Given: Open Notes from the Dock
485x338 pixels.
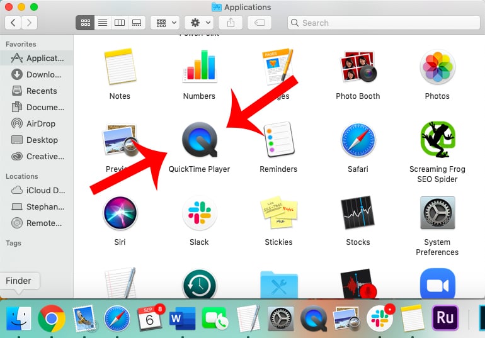Looking at the screenshot, I should [412, 318].
